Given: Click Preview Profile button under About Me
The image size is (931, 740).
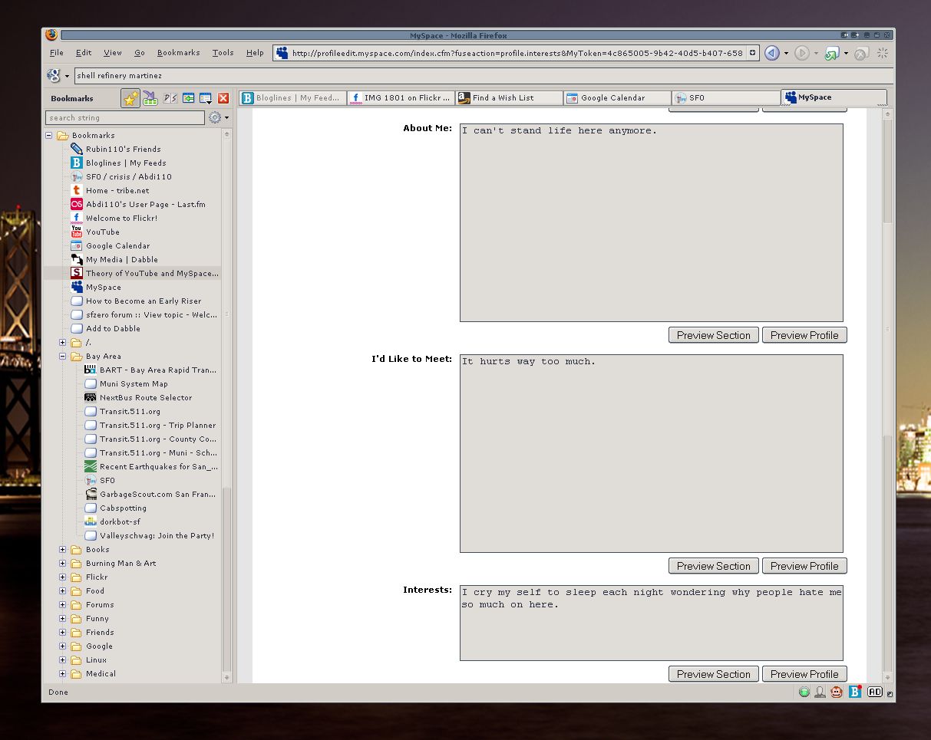Looking at the screenshot, I should tap(804, 335).
